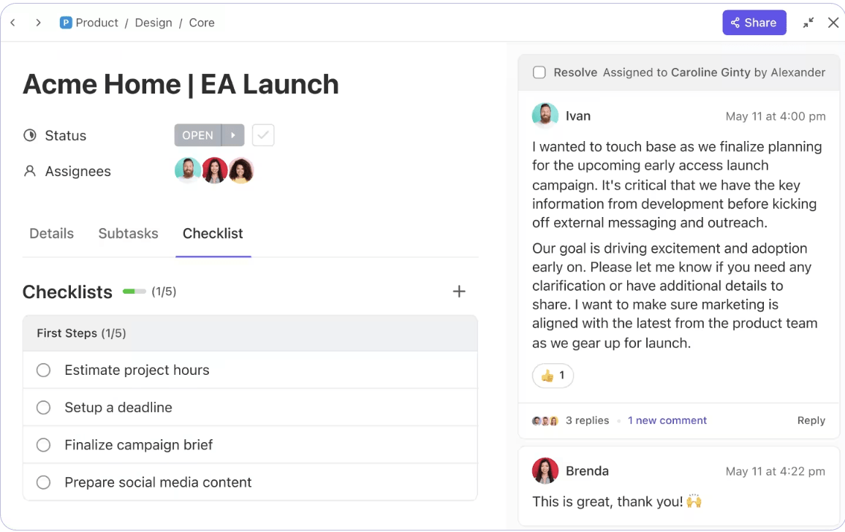This screenshot has height=532, width=845.
Task: Open the Design breadcrumb
Action: (x=154, y=23)
